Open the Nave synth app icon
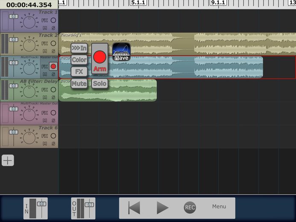The image size is (296, 222). coord(121,52)
